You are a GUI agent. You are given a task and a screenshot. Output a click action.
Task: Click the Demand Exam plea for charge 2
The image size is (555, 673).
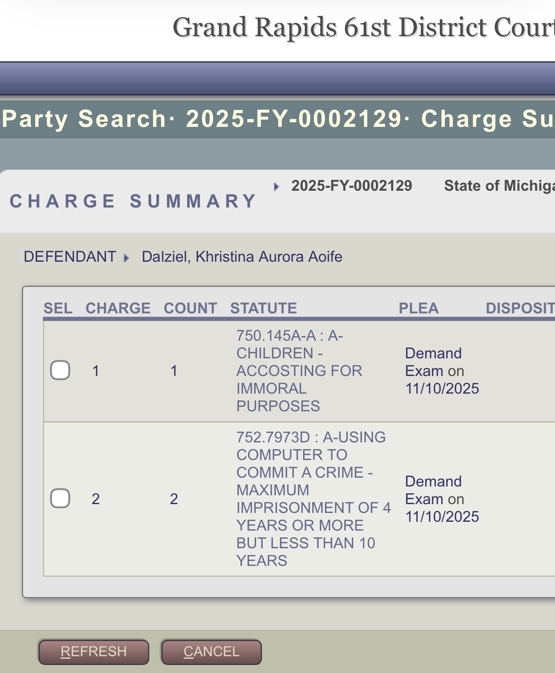(441, 499)
